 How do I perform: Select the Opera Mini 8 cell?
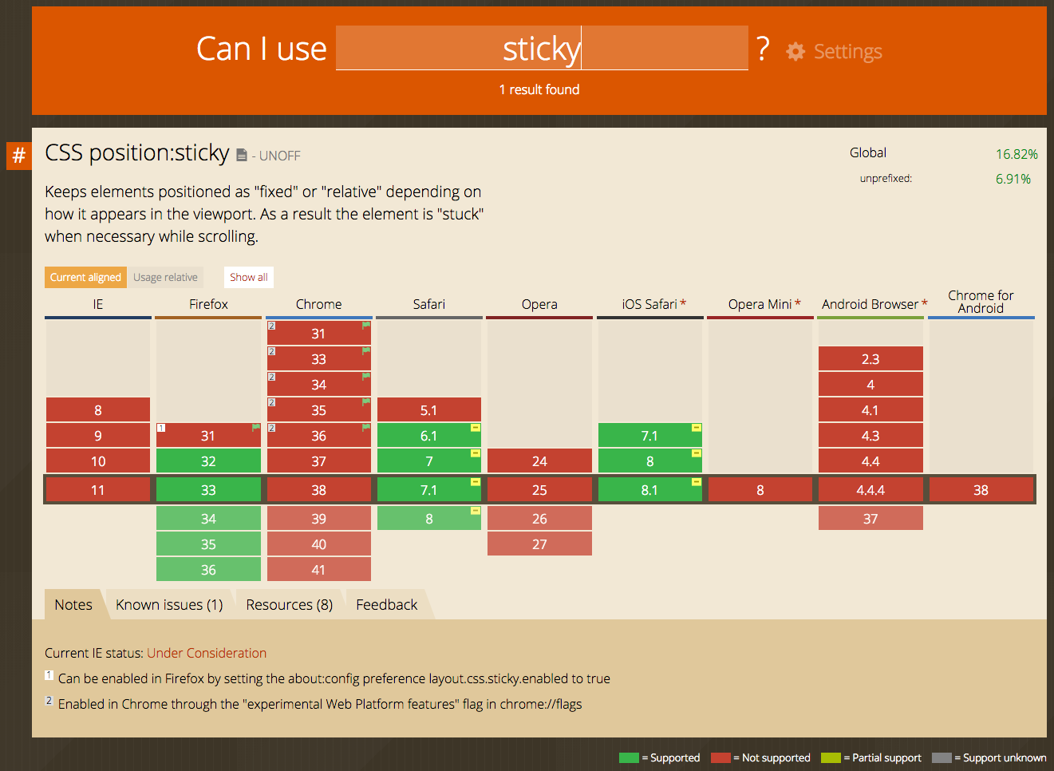(760, 490)
